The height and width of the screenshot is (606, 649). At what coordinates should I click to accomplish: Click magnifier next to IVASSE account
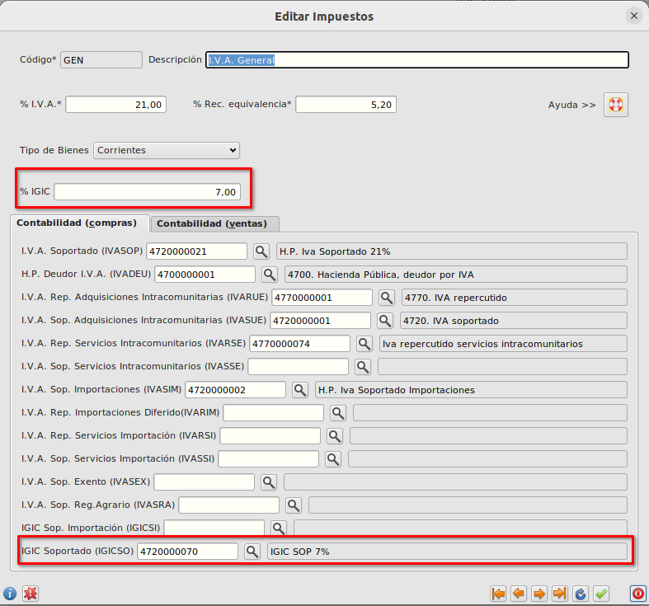[x=363, y=367]
